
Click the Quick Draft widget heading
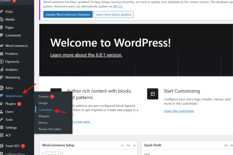pos(152,145)
